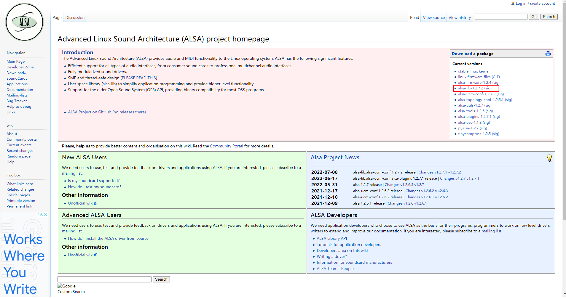Download alsa-utils-1.2.7 package
Viewport: 566px width, 299px height.
471,105
